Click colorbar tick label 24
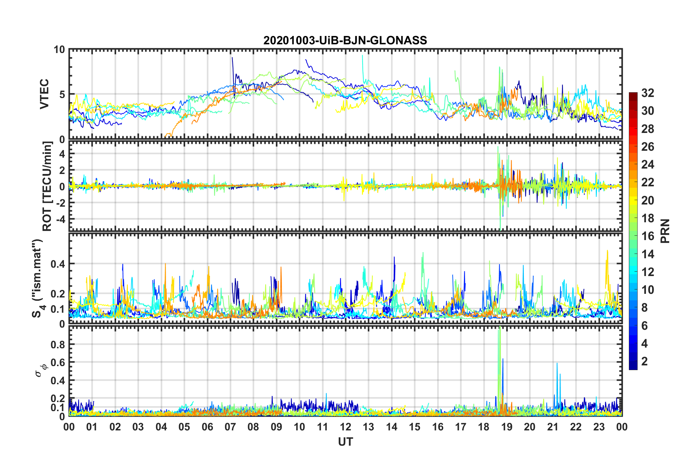This screenshot has height=462, width=691. [648, 165]
